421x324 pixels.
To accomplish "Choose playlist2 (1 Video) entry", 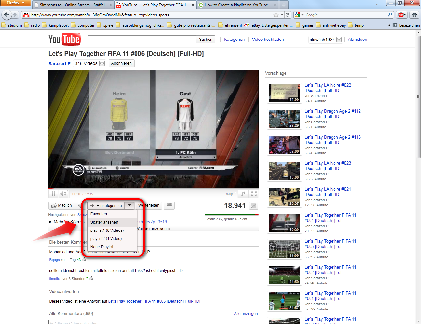I will [x=106, y=239].
